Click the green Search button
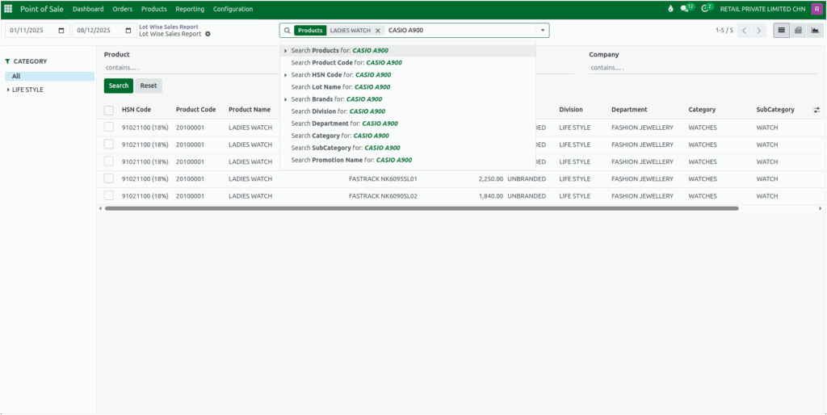This screenshot has width=827, height=415. point(119,86)
